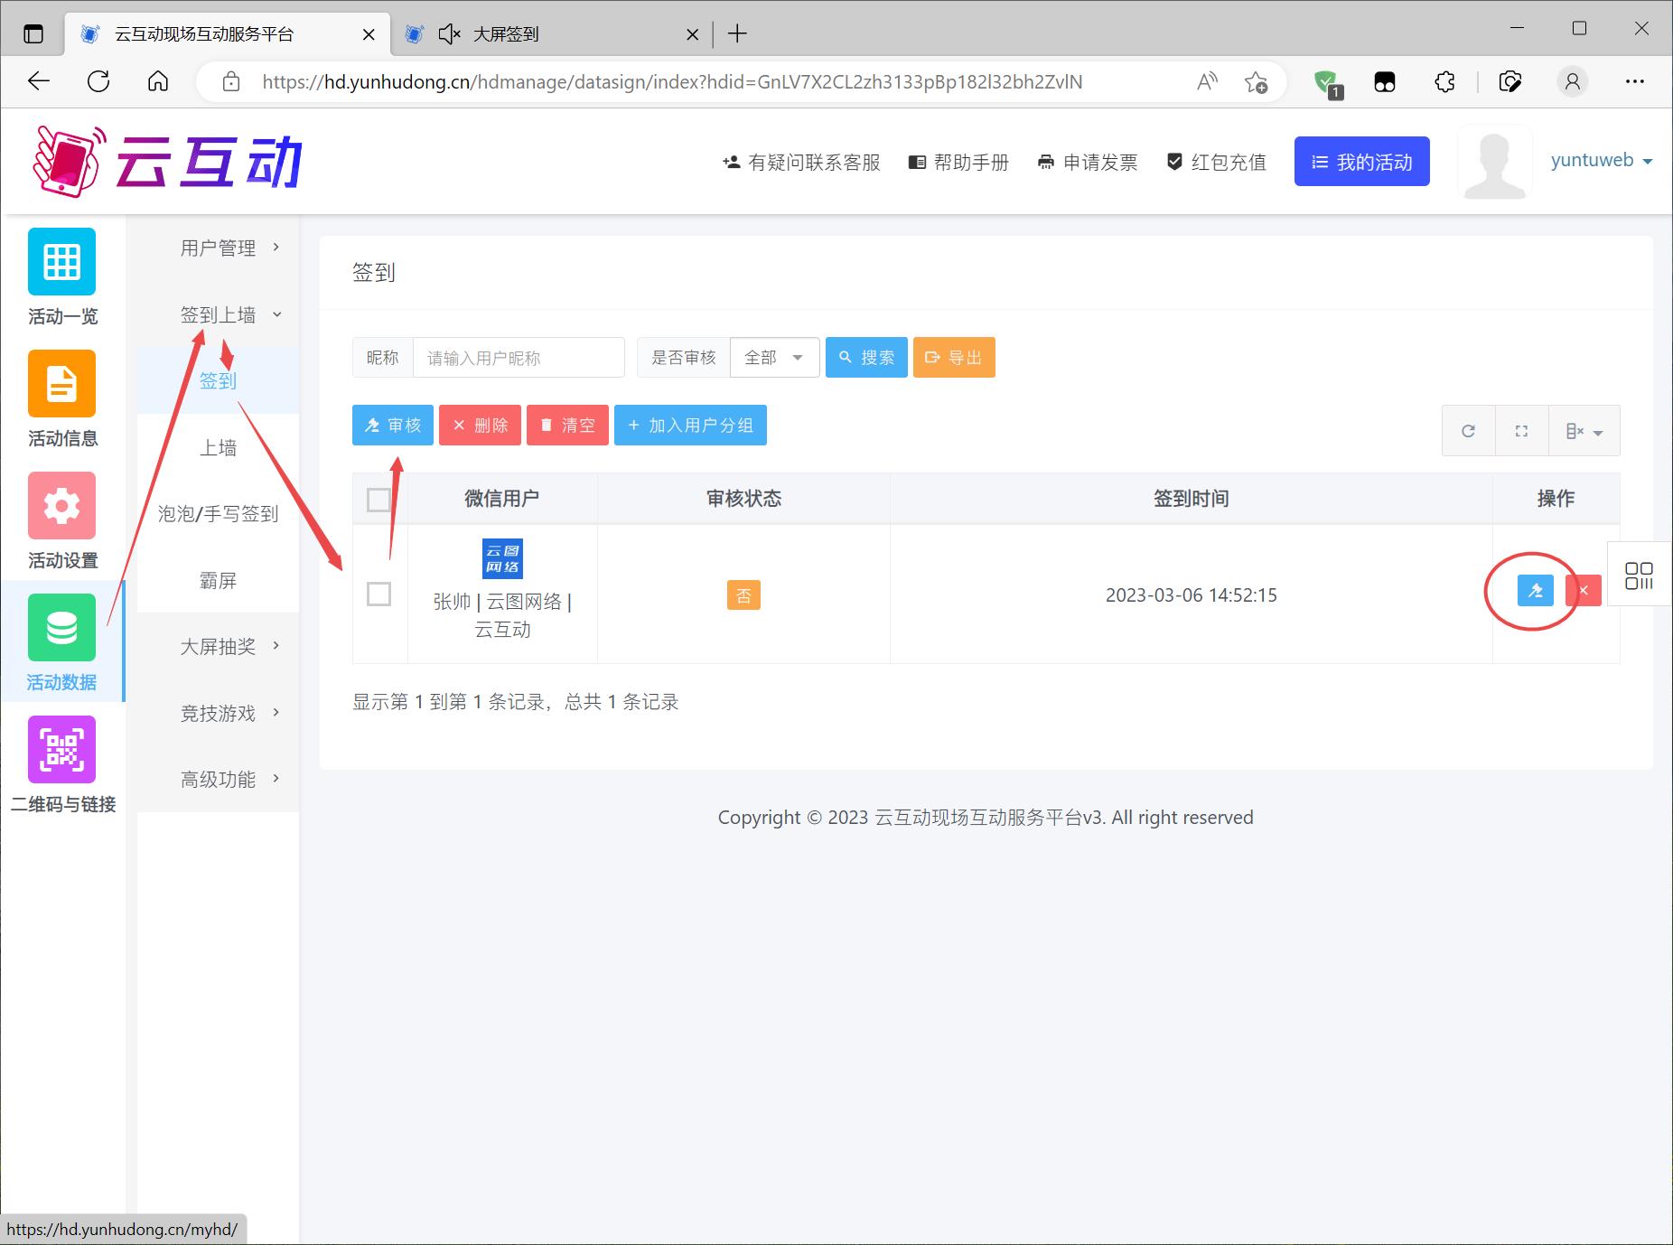The width and height of the screenshot is (1673, 1245).
Task: Select the checkbox for 张帅's row
Action: 379,594
